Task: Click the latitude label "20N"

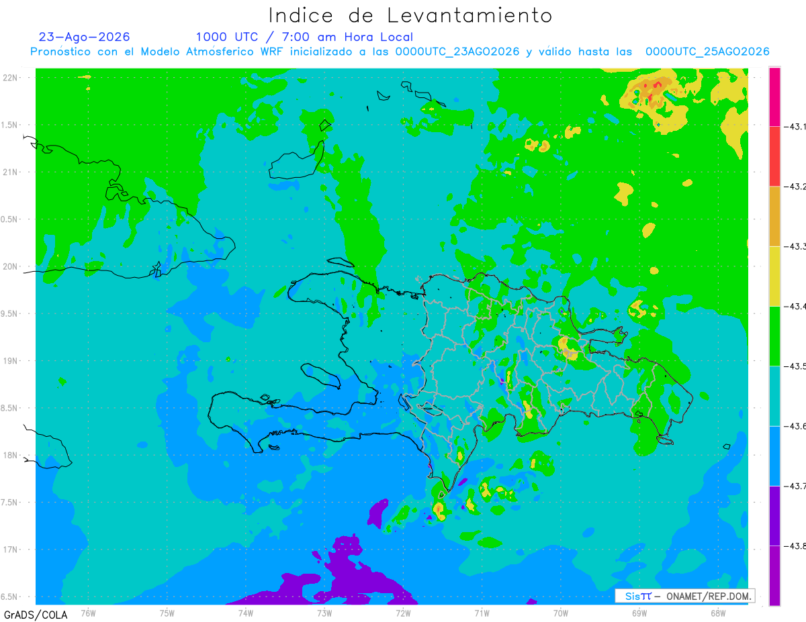Action: tap(11, 266)
